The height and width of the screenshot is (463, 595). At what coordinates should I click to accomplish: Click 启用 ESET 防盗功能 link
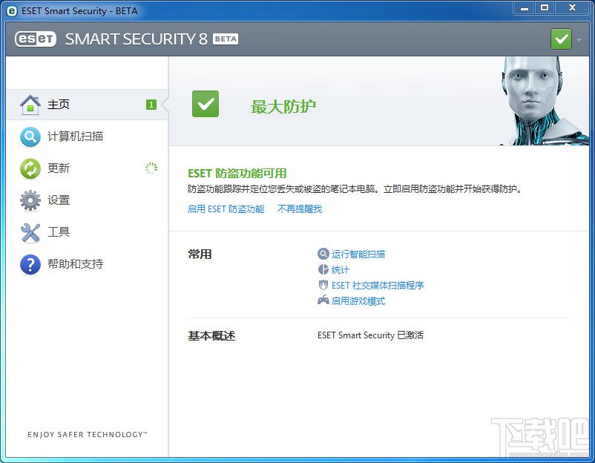click(226, 209)
